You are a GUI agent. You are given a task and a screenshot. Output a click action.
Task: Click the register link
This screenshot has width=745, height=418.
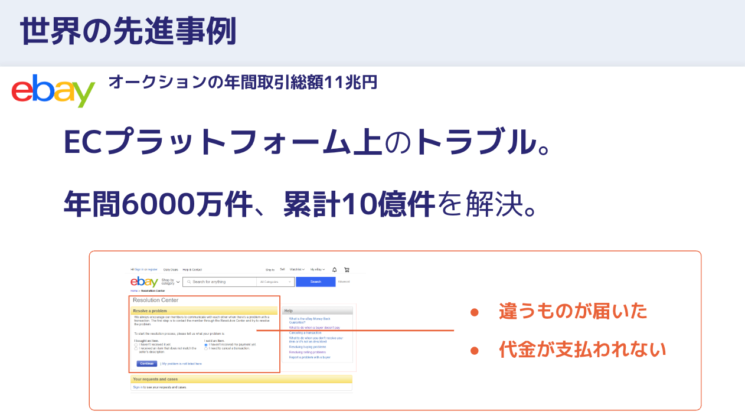click(152, 269)
